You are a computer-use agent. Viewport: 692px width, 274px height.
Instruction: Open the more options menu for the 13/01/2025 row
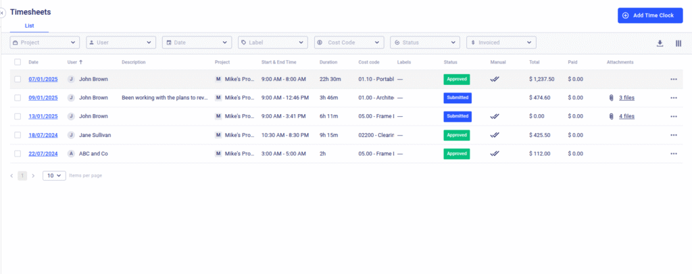[674, 116]
